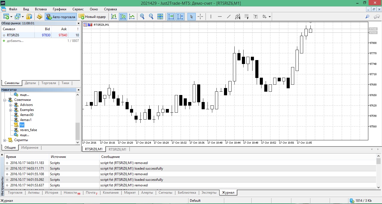Open dropdown arrow next to new chart icon
Image resolution: width=382 pixels, height=204 pixels.
click(x=11, y=17)
